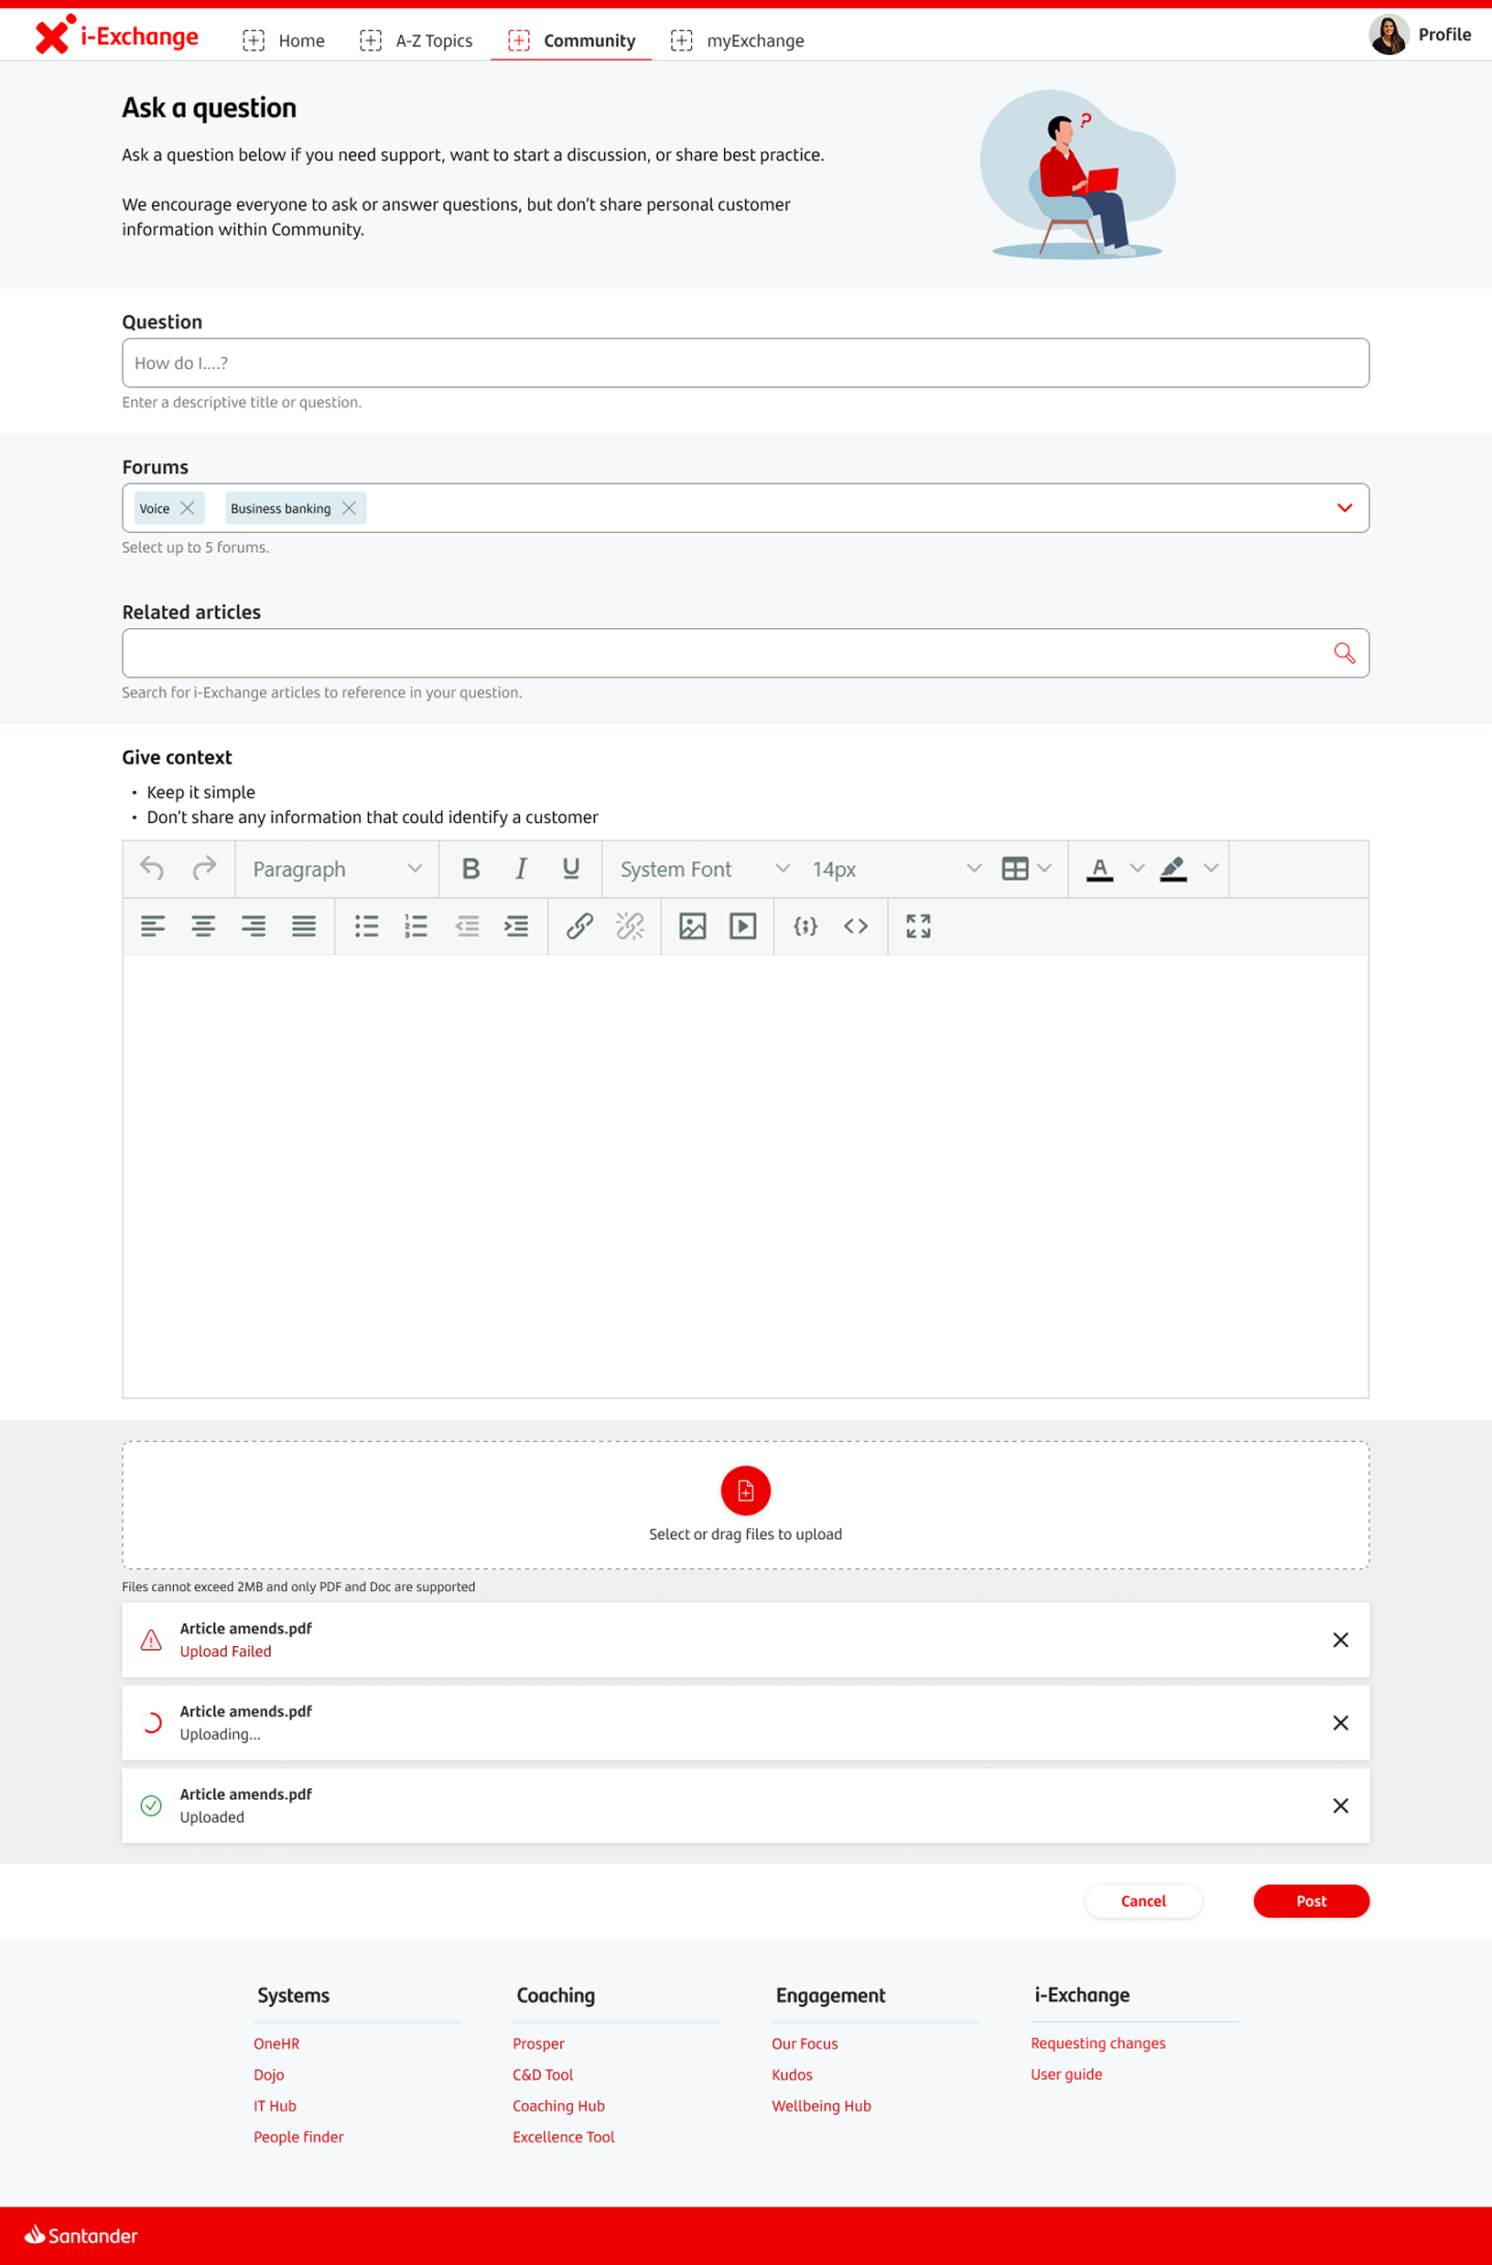The image size is (1492, 2265).
Task: Justify the text
Action: tap(304, 926)
